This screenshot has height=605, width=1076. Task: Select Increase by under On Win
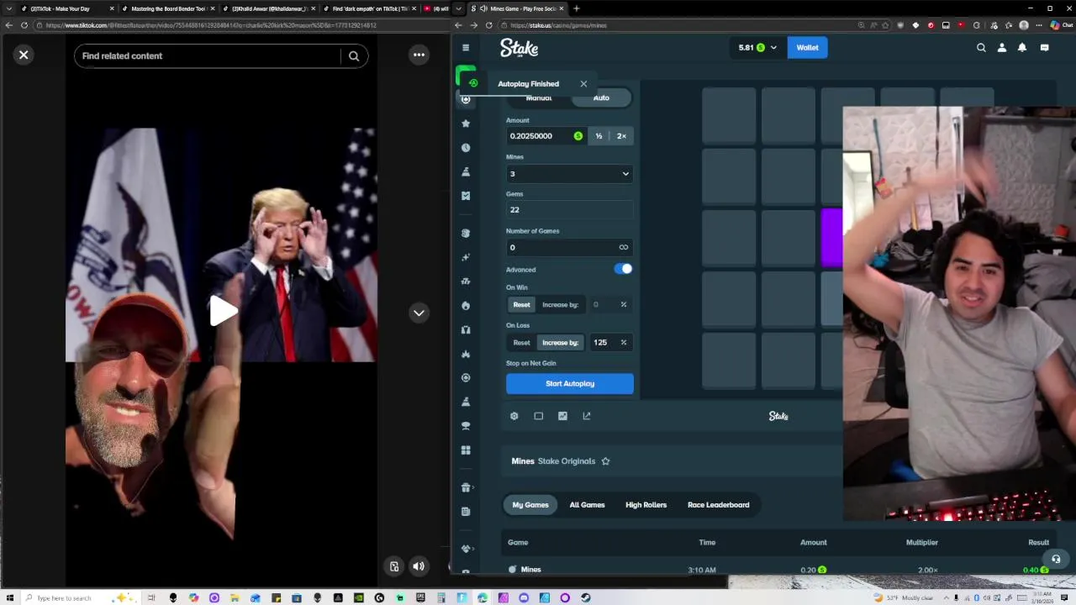(x=561, y=304)
